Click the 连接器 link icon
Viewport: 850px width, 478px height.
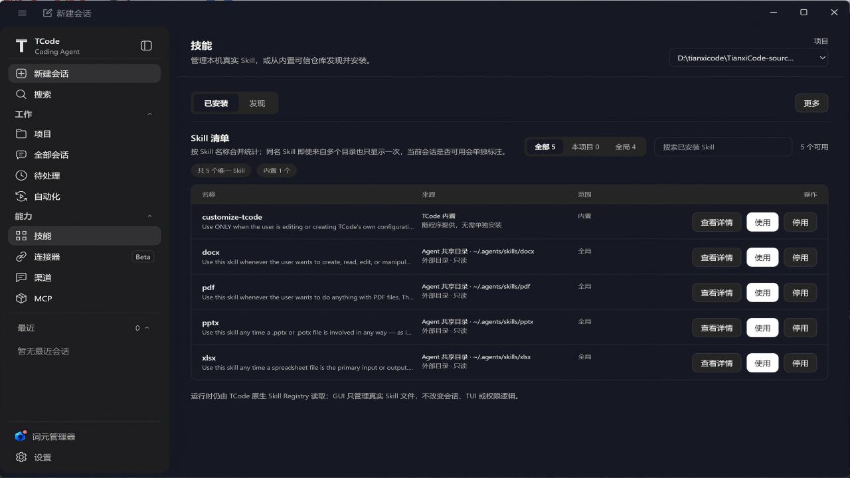(x=21, y=257)
